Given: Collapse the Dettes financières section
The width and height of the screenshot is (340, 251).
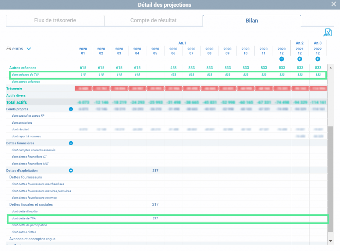Looking at the screenshot, I should [71, 143].
